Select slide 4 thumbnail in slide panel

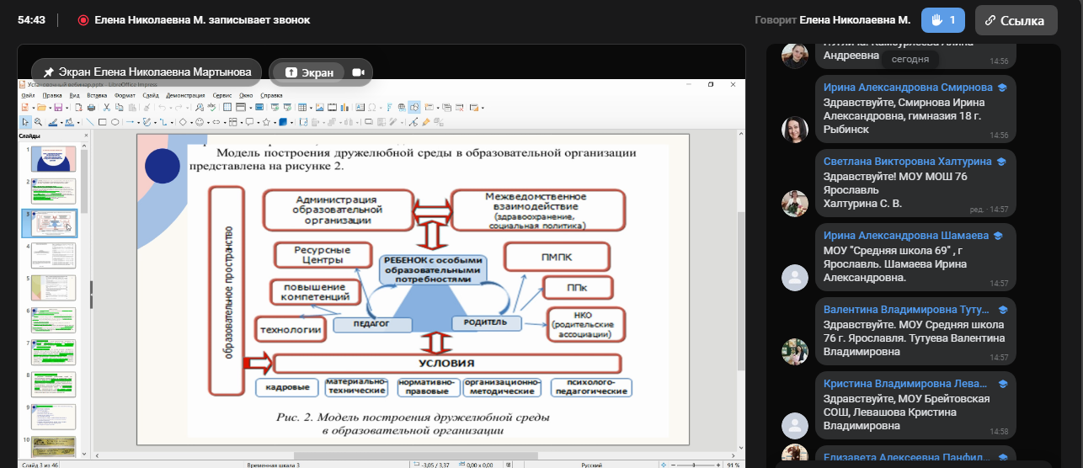tap(54, 255)
